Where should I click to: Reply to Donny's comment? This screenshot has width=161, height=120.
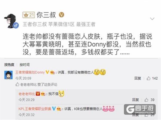click(138, 79)
